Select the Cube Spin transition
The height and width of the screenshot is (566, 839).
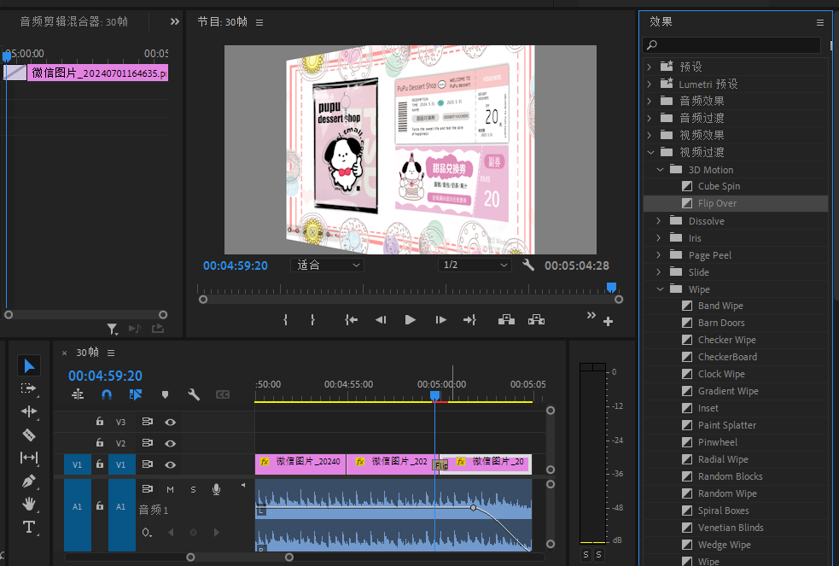pyautogui.click(x=719, y=186)
